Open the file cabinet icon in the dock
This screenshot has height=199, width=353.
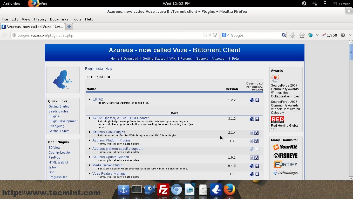point(203,190)
